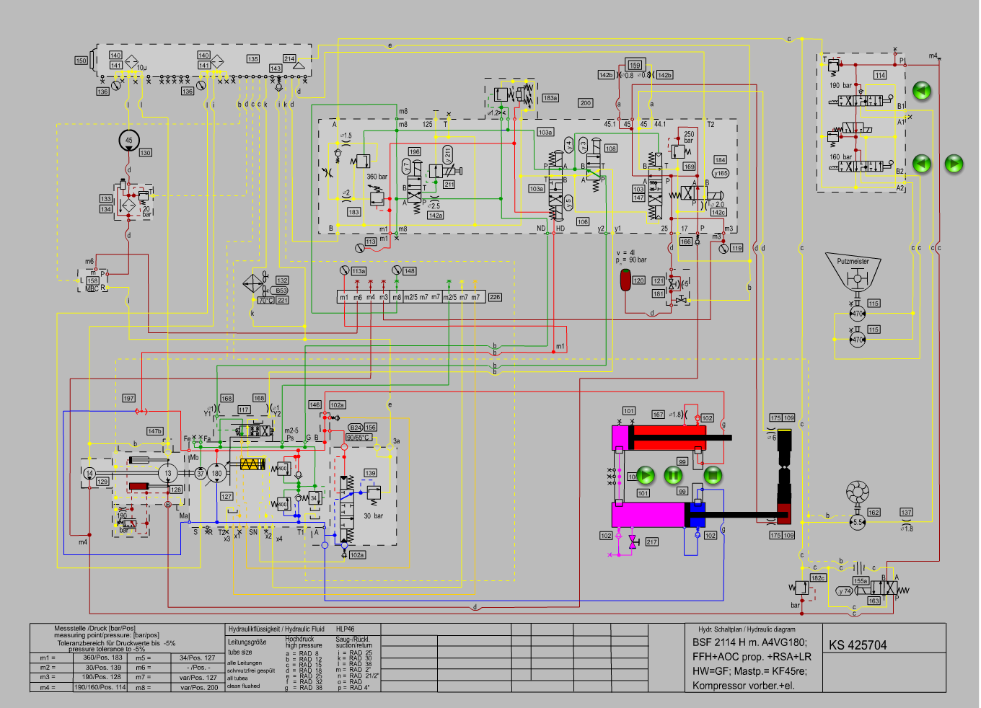Click position label 137

907,513
